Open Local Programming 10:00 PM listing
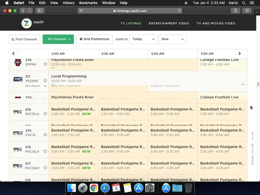260x195 pixels. [148, 78]
